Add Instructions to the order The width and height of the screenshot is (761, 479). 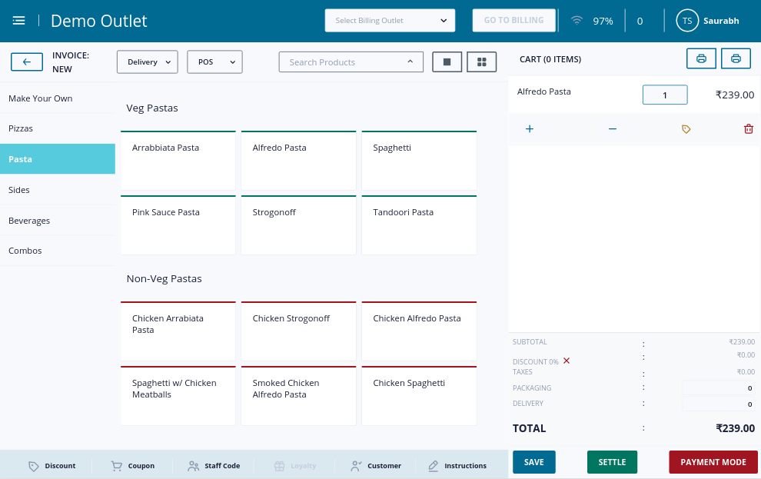pos(457,466)
